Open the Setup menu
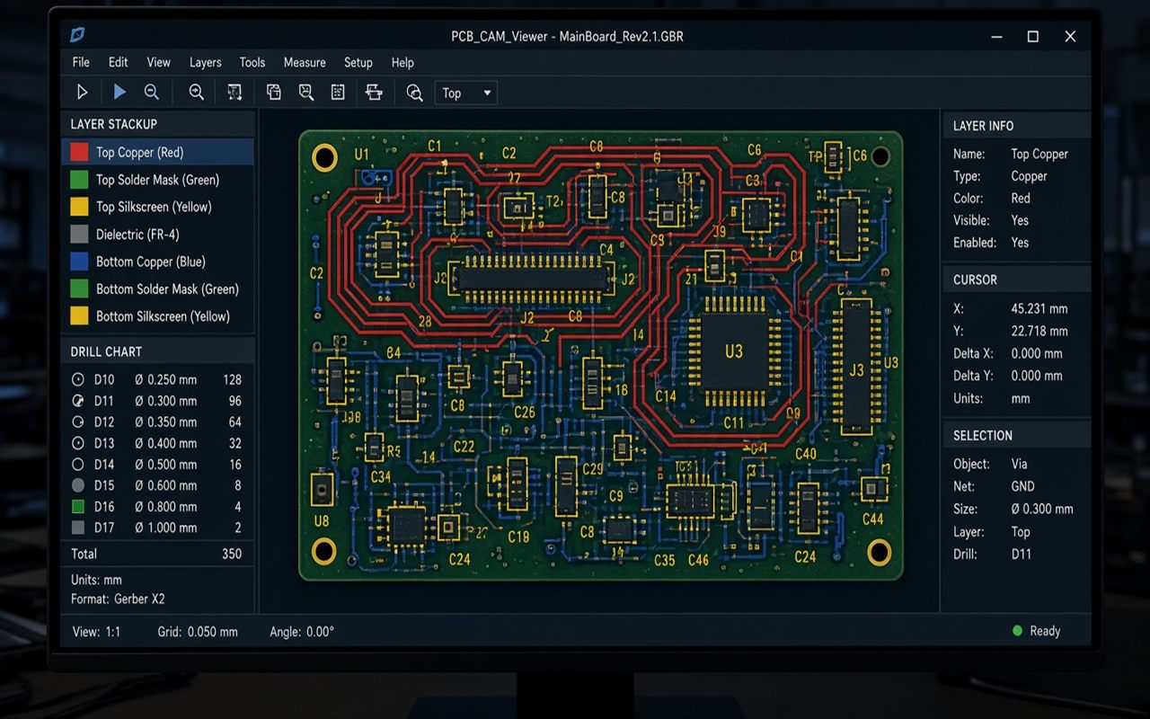 coord(358,62)
